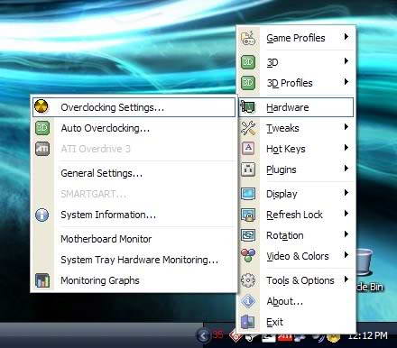397x348 pixels.
Task: Expand the Plugins submenu arrow
Action: [346, 169]
